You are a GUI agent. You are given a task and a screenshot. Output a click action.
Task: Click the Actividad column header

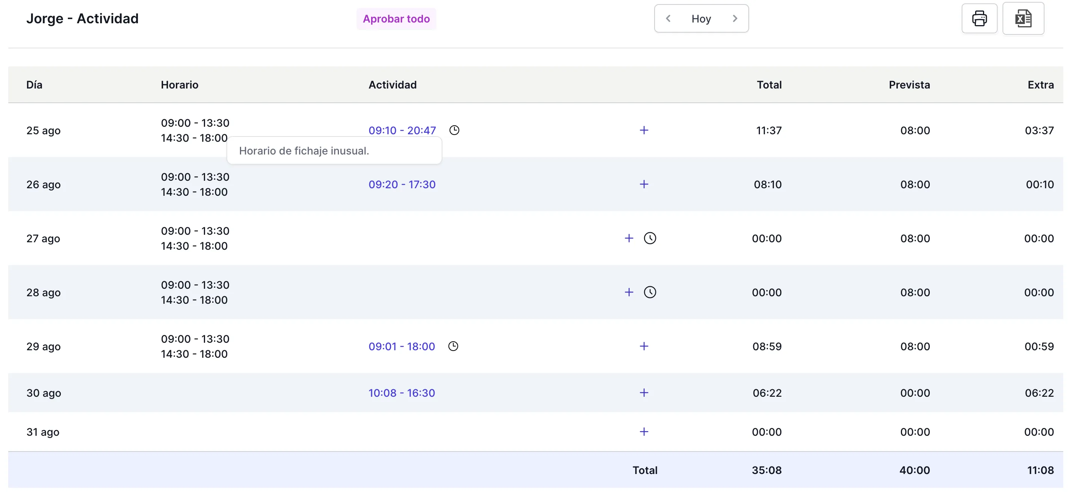tap(392, 85)
